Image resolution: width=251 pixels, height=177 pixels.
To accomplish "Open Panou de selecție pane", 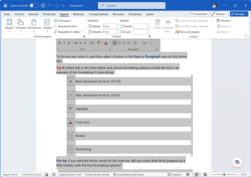I will (x=187, y=32).
